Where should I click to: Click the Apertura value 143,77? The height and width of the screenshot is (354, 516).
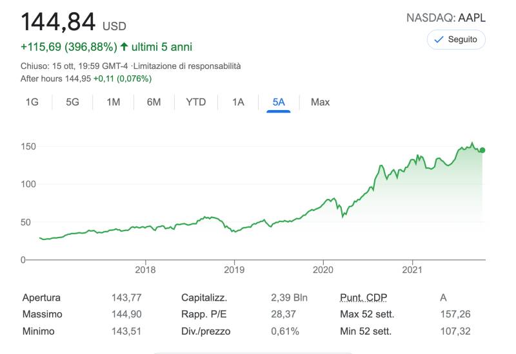click(126, 297)
